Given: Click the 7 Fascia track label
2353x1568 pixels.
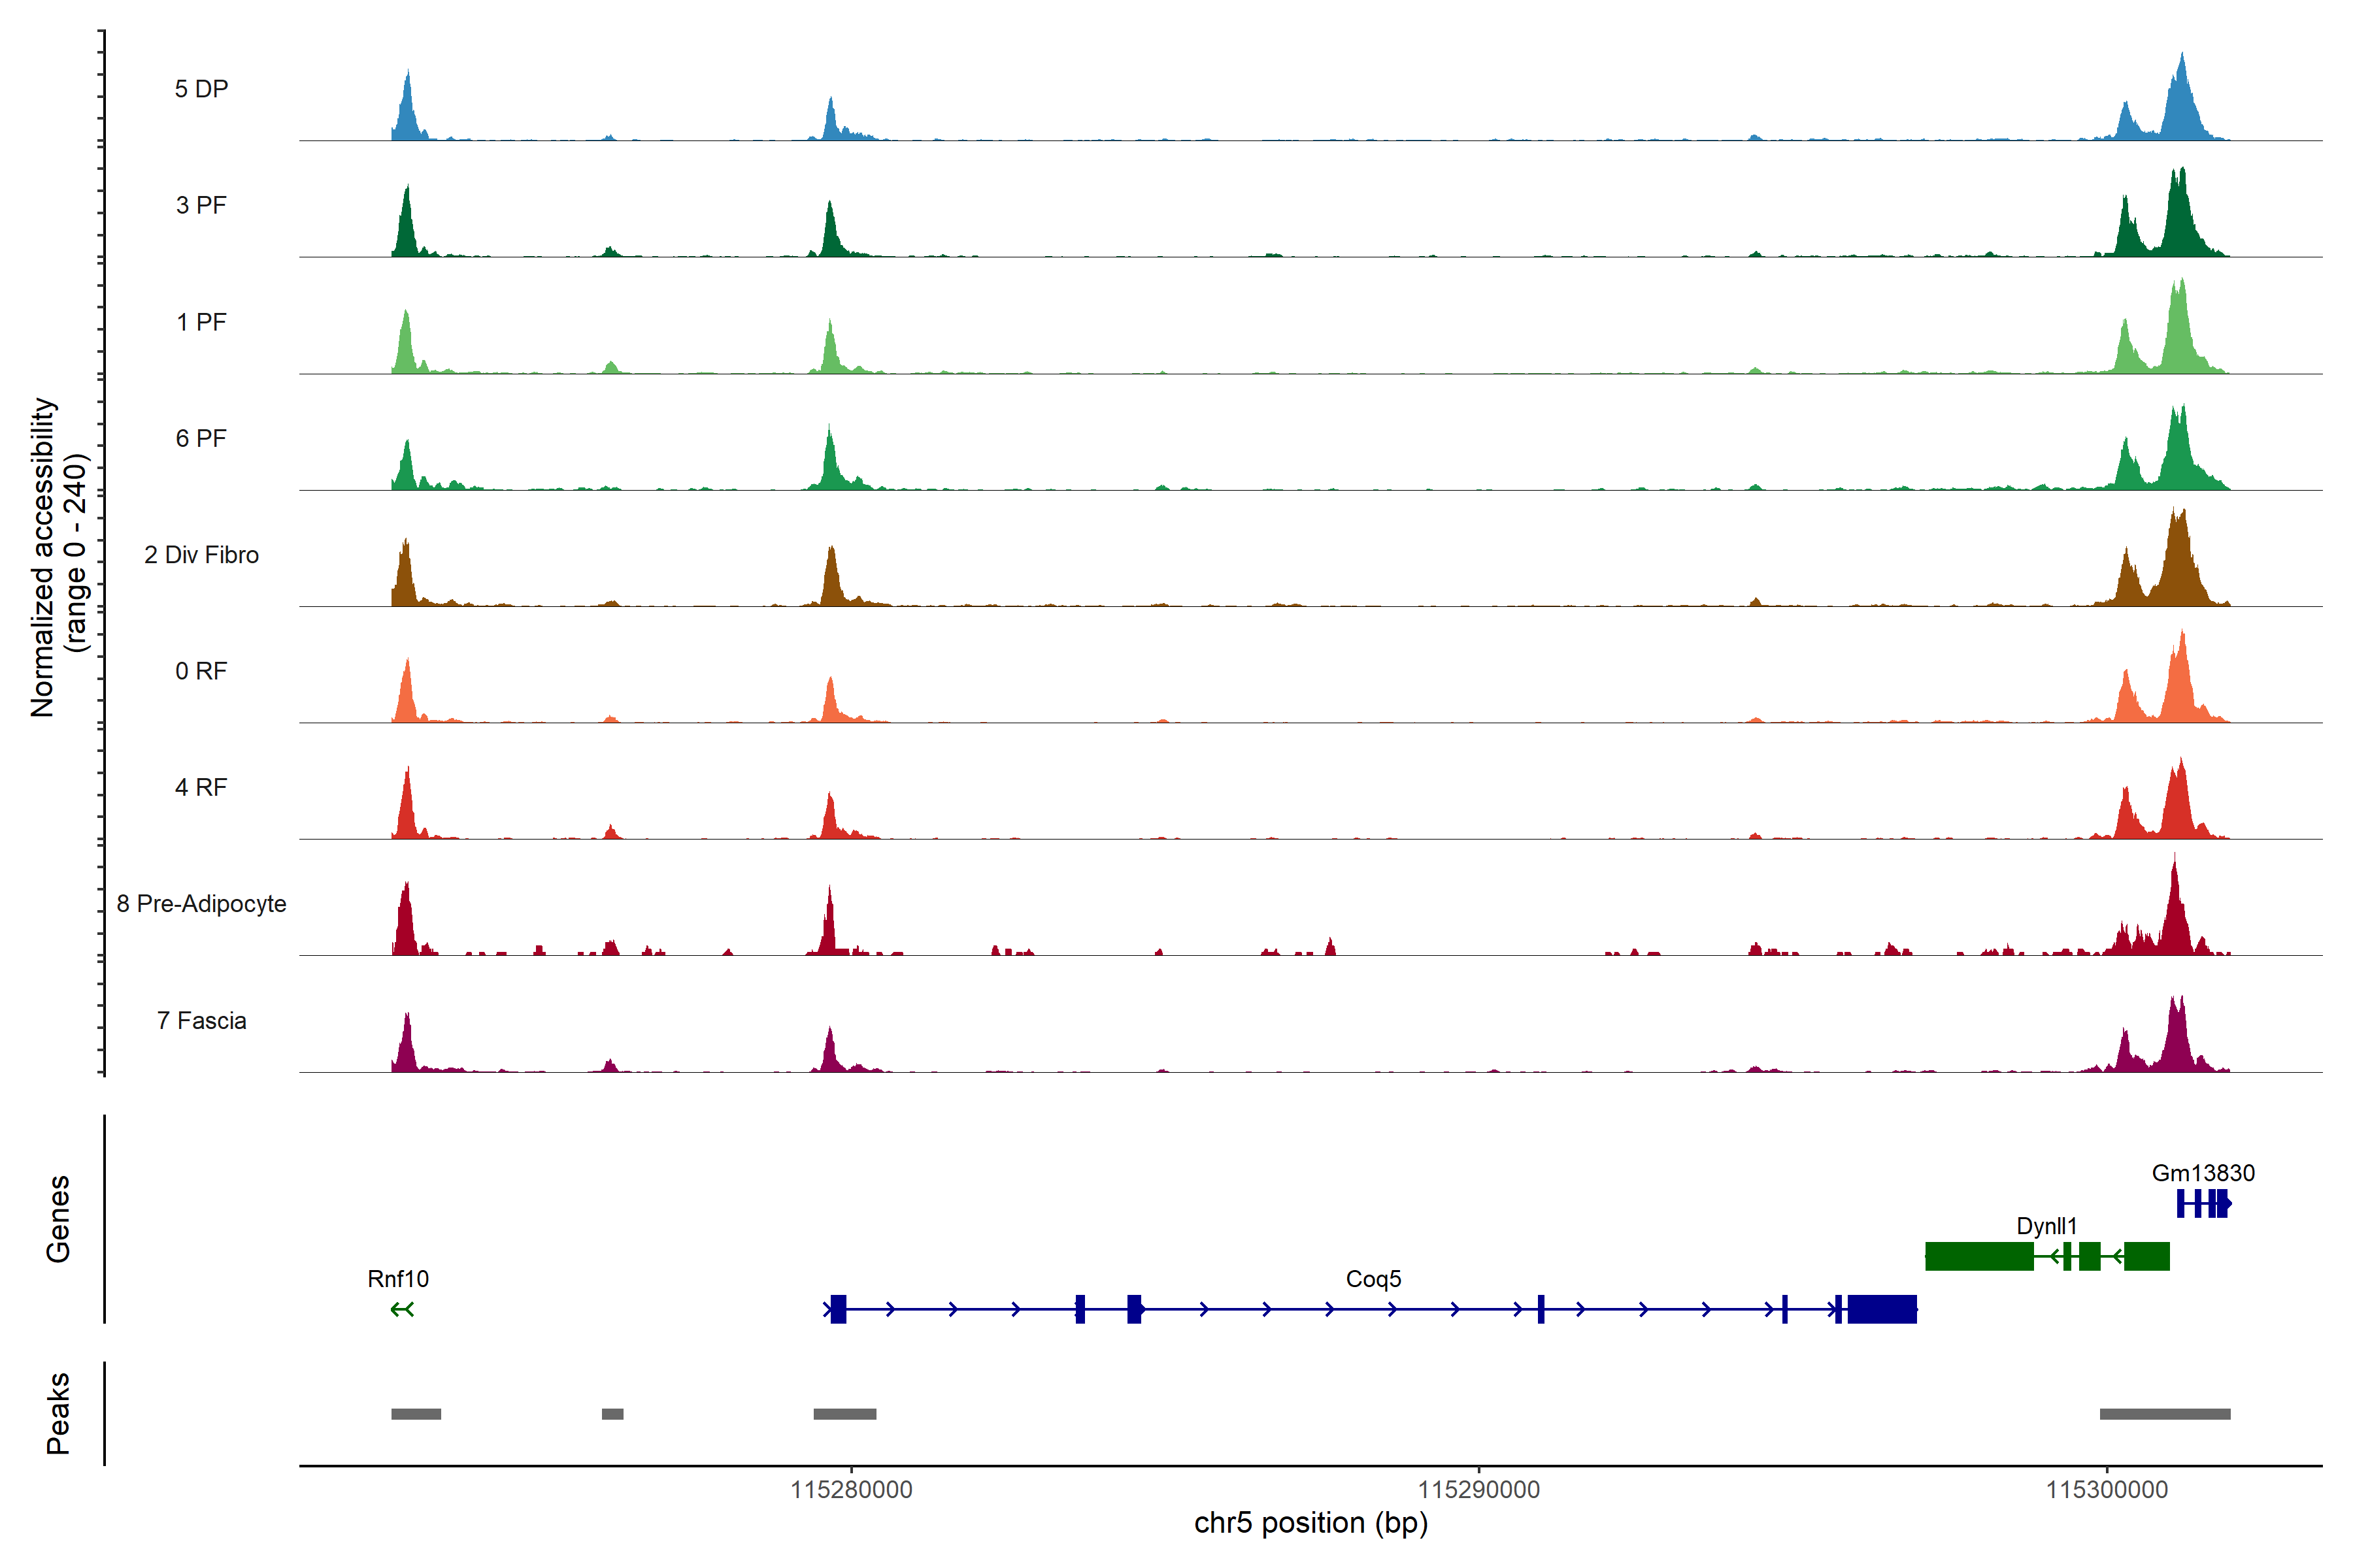Looking at the screenshot, I should (x=201, y=1021).
